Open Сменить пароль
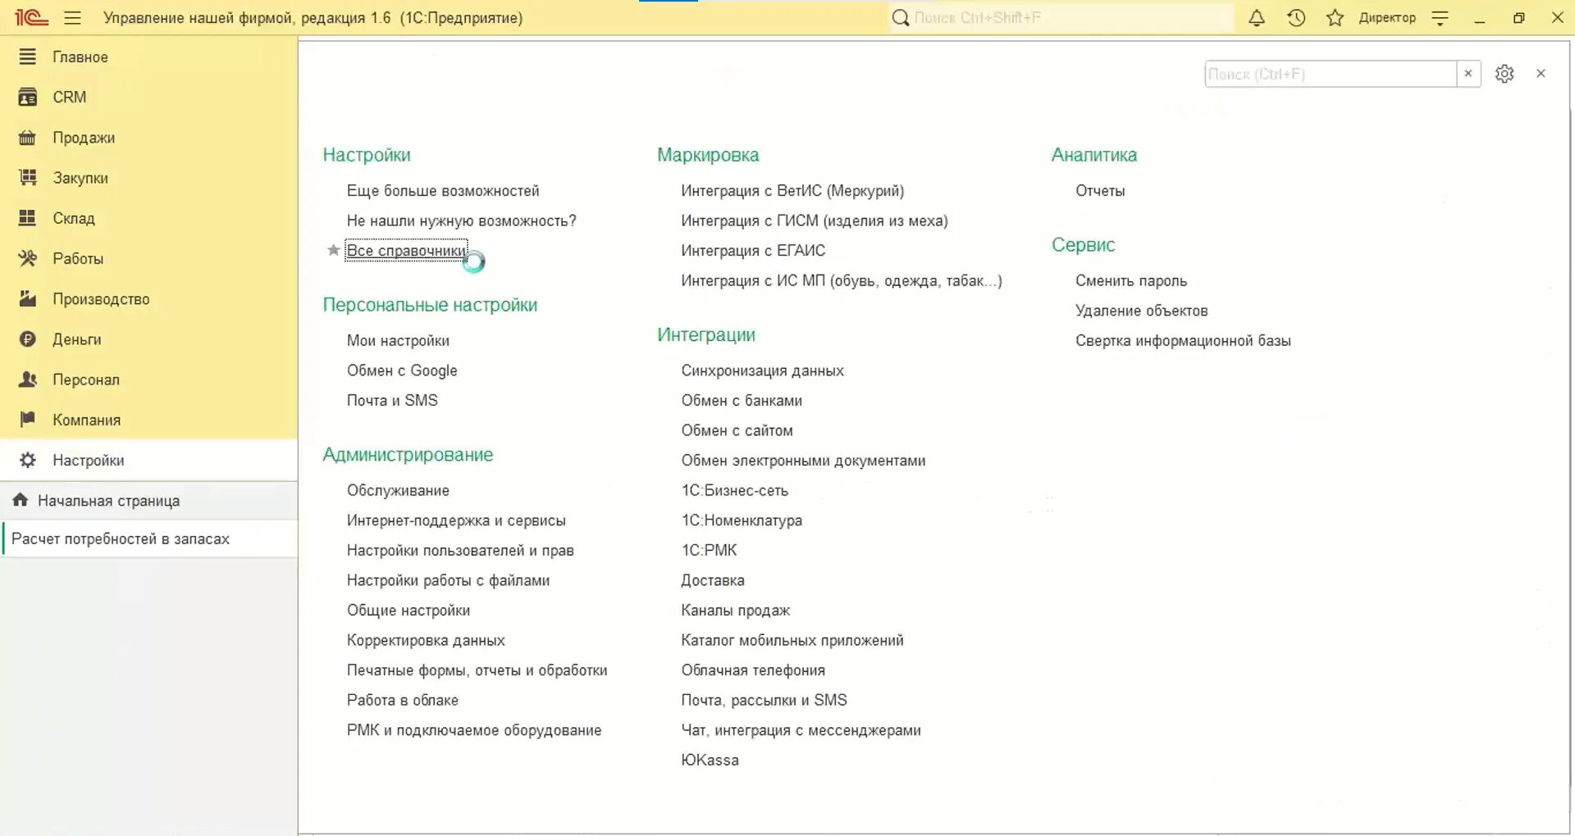This screenshot has width=1575, height=836. [x=1131, y=280]
